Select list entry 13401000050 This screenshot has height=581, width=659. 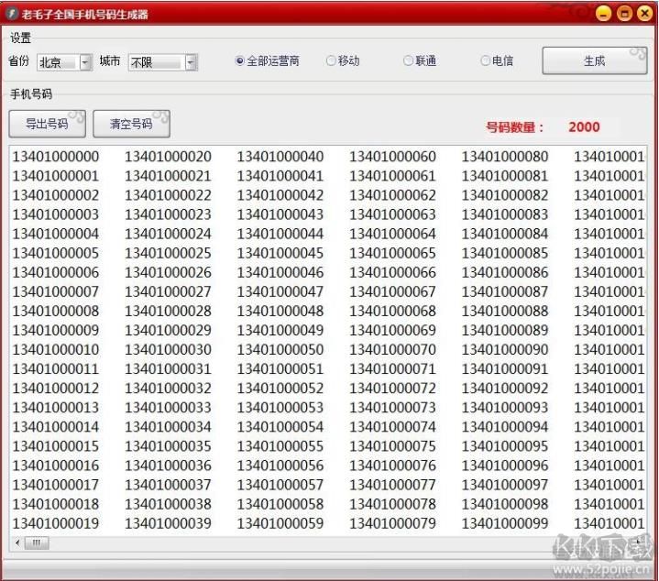coord(280,349)
